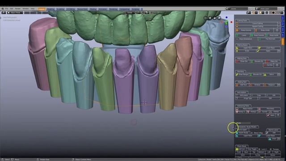Screen dimensions: 286x161
Task: Select the Draw Margin tool
Action: (242, 75)
